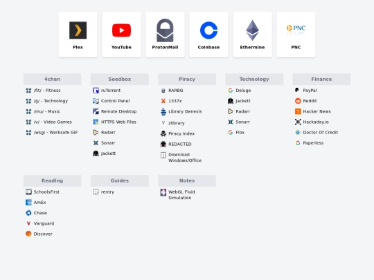Click the Jackett icon under Seedbox
This screenshot has width=374, height=280.
pyautogui.click(x=96, y=153)
